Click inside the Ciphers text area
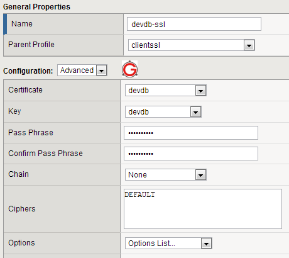 (x=203, y=209)
